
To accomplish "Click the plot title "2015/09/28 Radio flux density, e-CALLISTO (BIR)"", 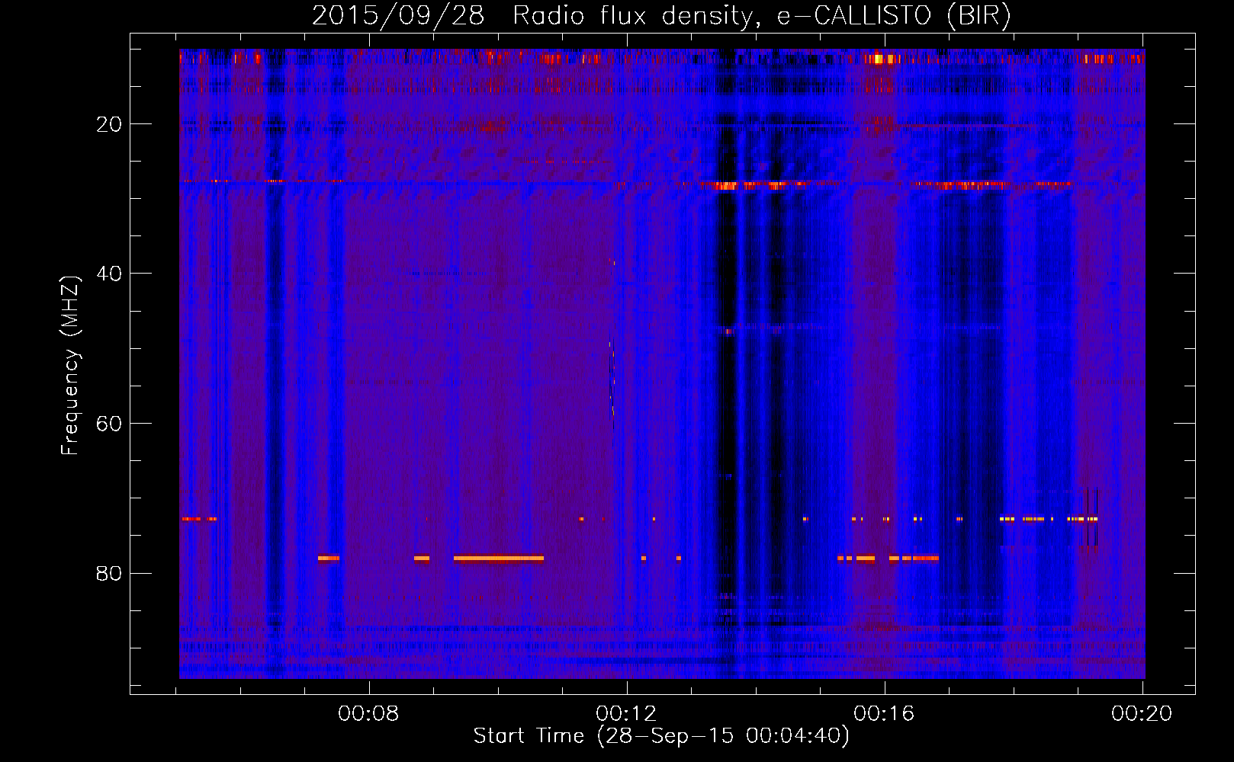I will tap(661, 15).
